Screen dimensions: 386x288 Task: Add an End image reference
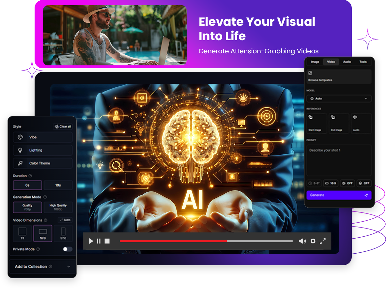click(x=338, y=123)
